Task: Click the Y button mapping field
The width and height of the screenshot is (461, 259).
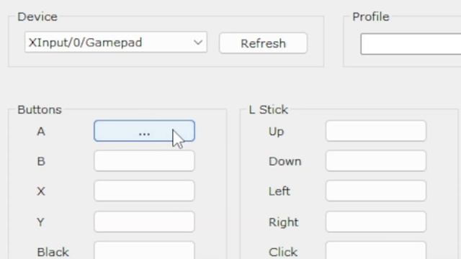Action: (x=144, y=222)
